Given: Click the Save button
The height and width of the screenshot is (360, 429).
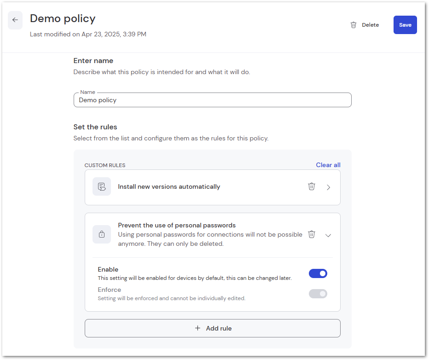Looking at the screenshot, I should click(x=405, y=25).
